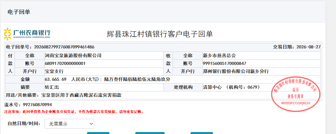Click the 处理机构 label cell

pos(183,87)
